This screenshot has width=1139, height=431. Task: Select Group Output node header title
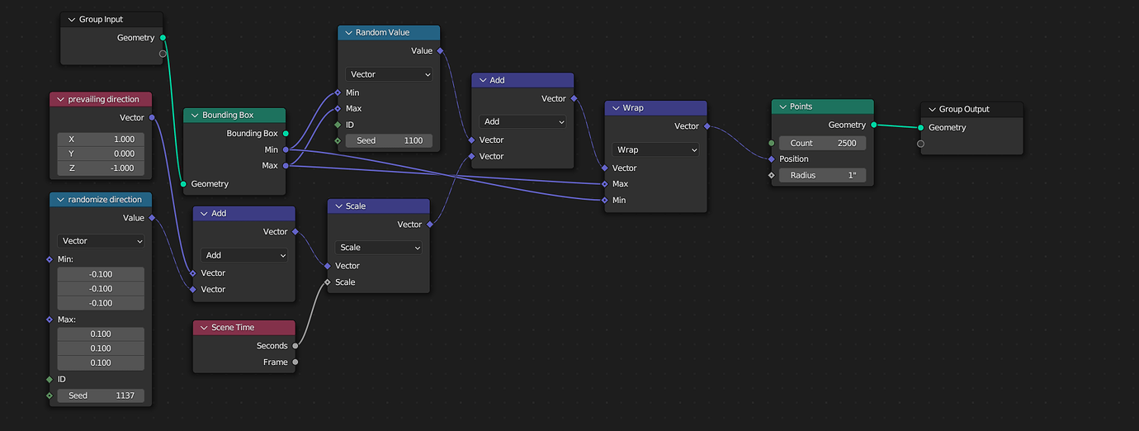[964, 109]
